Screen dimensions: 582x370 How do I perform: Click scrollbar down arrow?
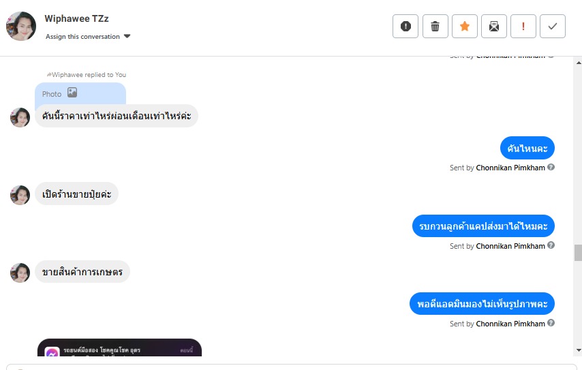(x=579, y=350)
